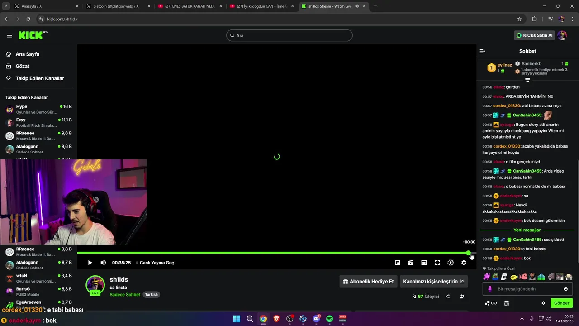Open the chat shop icon
This screenshot has width=579, height=326.
point(507,303)
